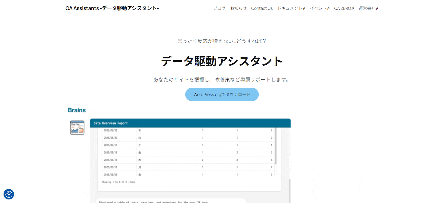This screenshot has width=444, height=203.
Task: Click the Site Overview report thumbnail icon
Action: tap(77, 128)
